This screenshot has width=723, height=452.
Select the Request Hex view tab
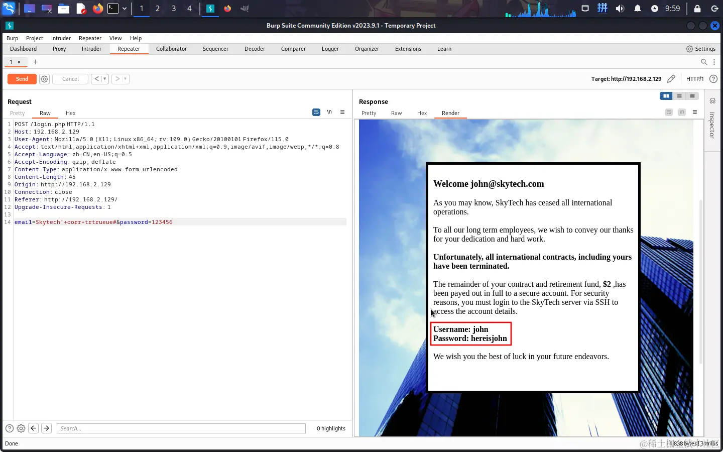point(71,113)
